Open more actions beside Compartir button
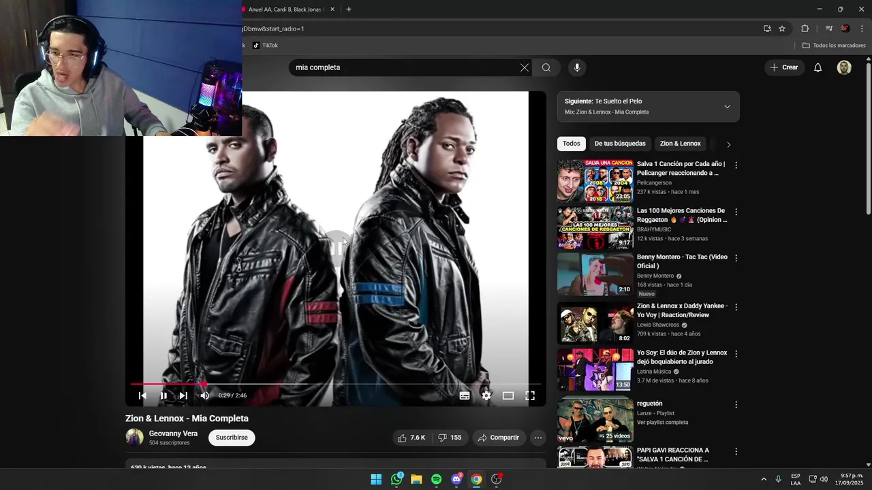Image resolution: width=872 pixels, height=490 pixels. (538, 438)
